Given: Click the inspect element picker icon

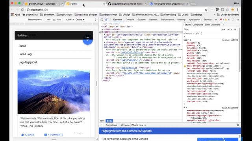Looking at the screenshot, I should [x=102, y=20].
